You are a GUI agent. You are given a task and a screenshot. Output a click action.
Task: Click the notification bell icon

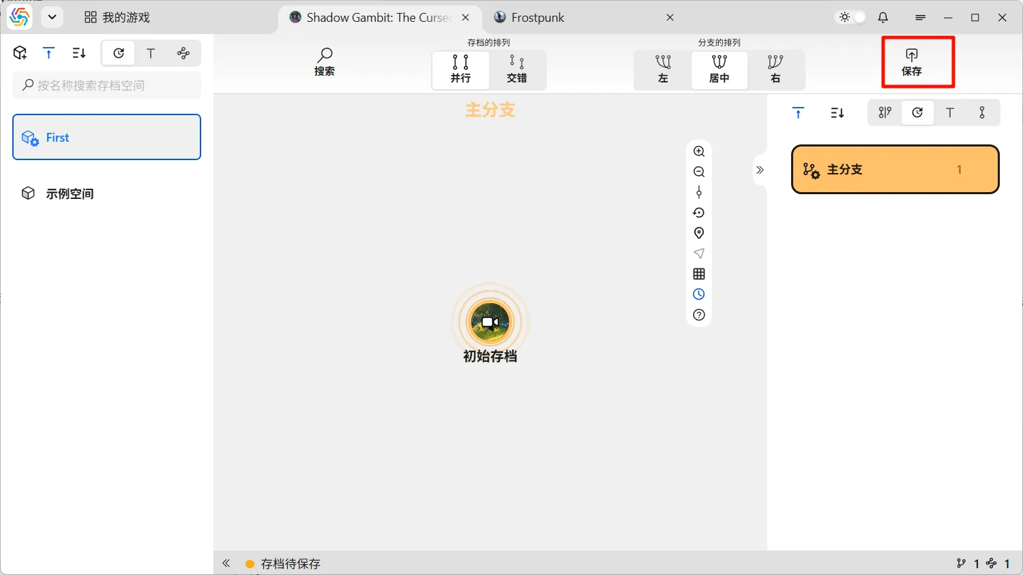(x=883, y=18)
